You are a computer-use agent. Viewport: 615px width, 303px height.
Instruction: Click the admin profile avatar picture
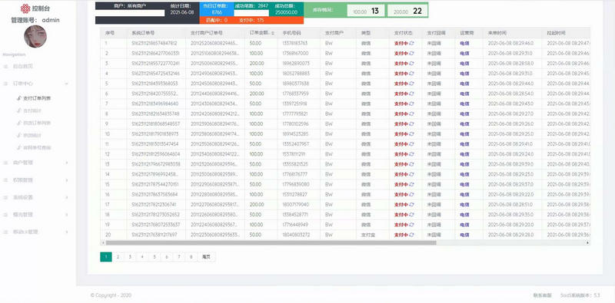click(x=35, y=36)
